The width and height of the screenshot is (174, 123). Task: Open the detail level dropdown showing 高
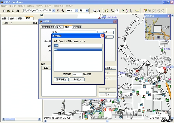[x=87, y=11]
